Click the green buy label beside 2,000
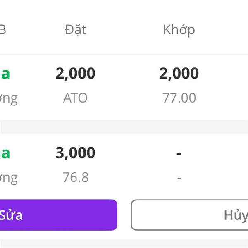Viewport: 248px width, 248px height. (x=5, y=74)
